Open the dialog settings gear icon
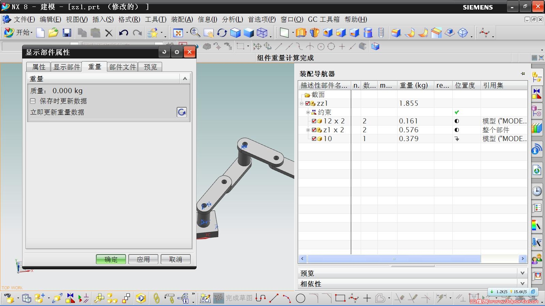The width and height of the screenshot is (545, 306). tap(177, 52)
